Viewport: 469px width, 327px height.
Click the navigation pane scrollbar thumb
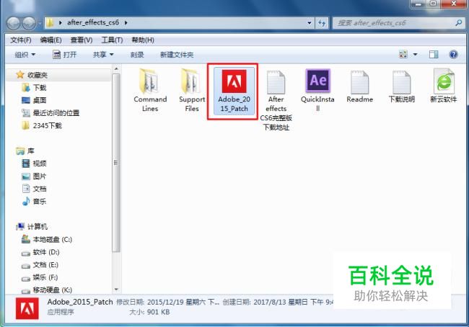(116, 163)
